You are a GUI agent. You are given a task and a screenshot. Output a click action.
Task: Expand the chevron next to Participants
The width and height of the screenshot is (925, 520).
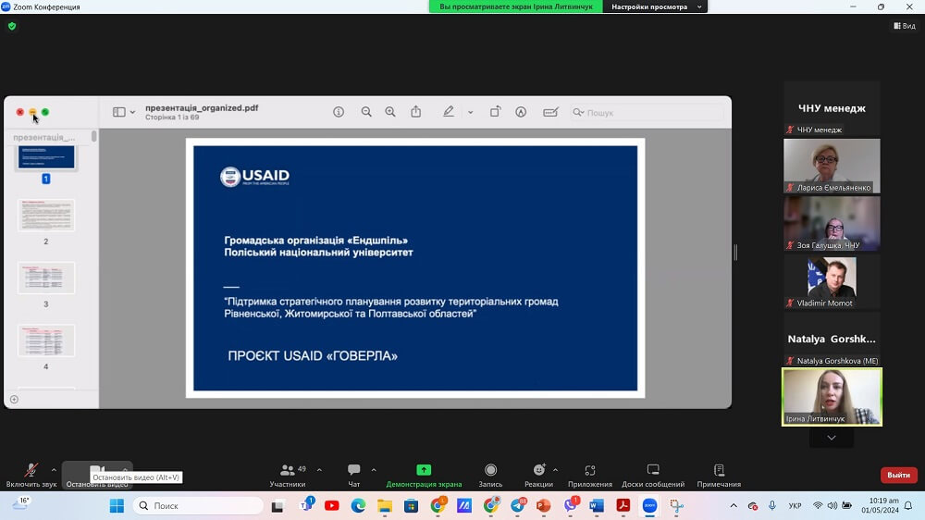click(319, 470)
